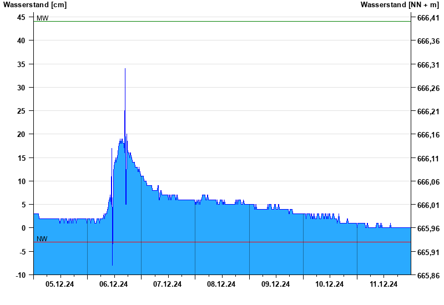Select the NW label above the red line
Viewport: 444px width, 305px height.
(x=42, y=239)
